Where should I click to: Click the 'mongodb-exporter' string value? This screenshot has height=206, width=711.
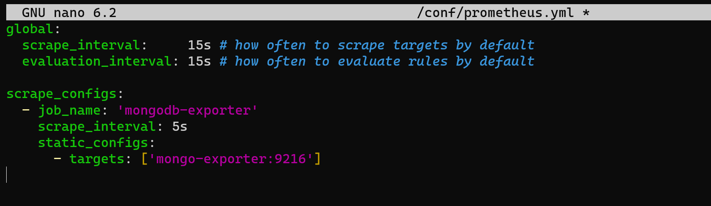(187, 110)
